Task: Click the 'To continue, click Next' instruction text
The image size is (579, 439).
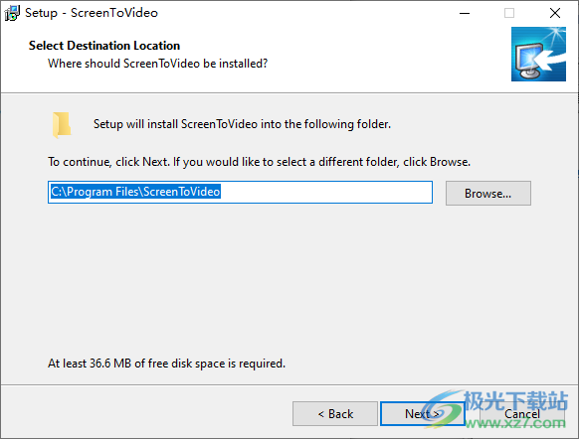Action: 260,162
